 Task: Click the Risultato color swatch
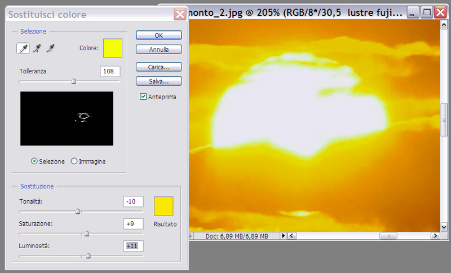(163, 206)
